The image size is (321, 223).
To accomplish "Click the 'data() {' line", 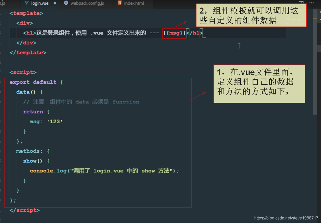I will click(29, 92).
